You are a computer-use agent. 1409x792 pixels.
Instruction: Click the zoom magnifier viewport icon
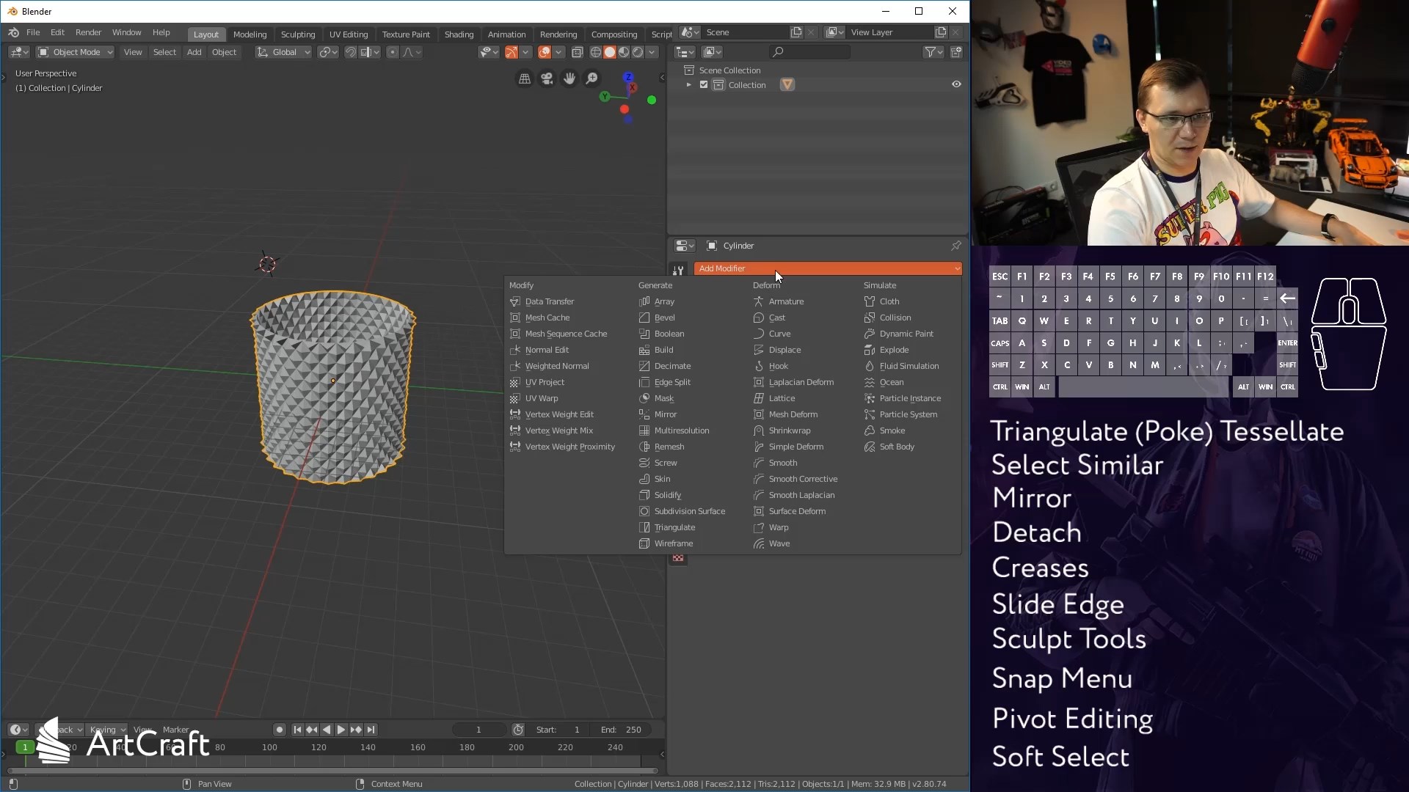pyautogui.click(x=591, y=78)
